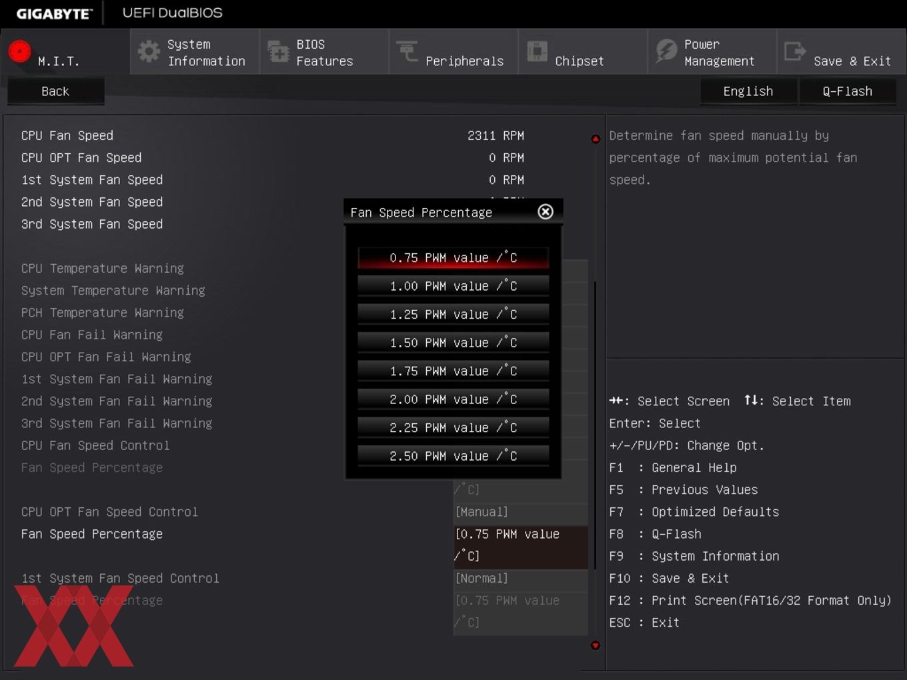The width and height of the screenshot is (907, 680).
Task: Click the F10 Save & Exit help line
Action: (669, 579)
